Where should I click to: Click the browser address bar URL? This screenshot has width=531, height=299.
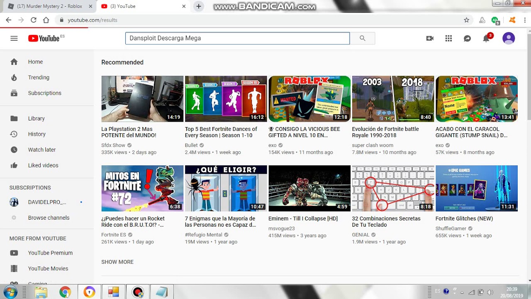93,20
